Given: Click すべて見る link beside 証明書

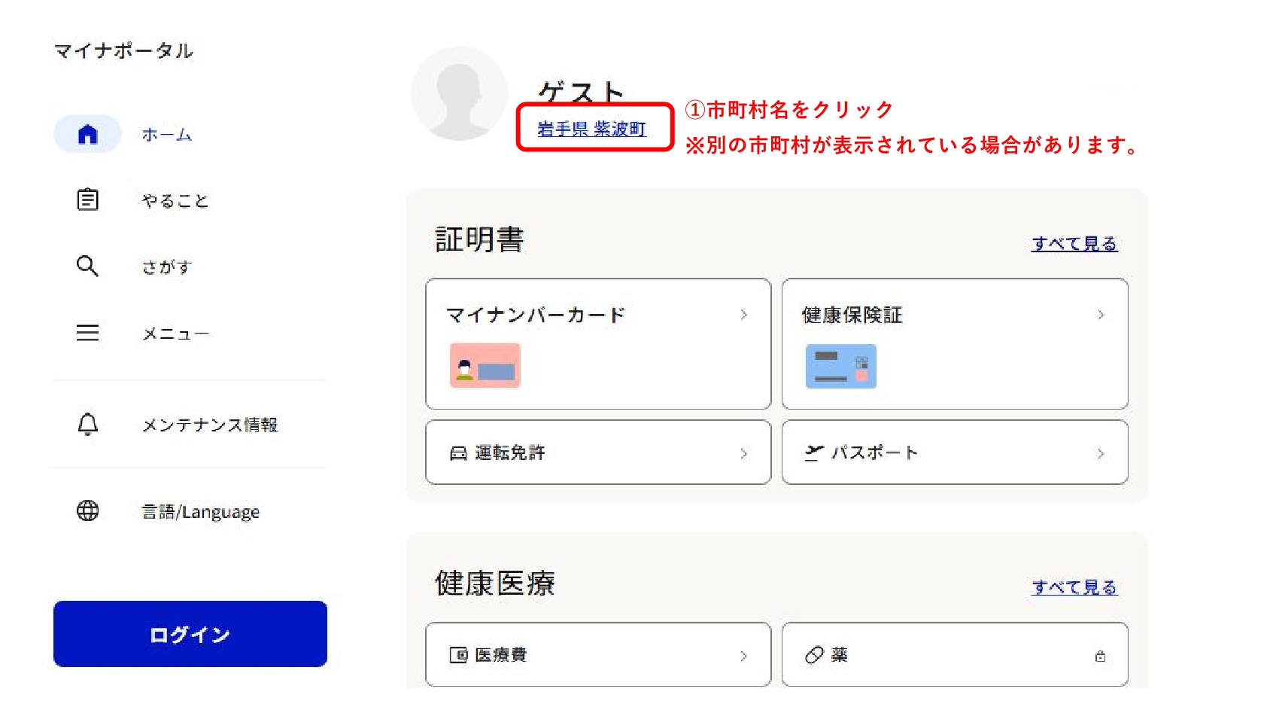Looking at the screenshot, I should (x=1074, y=243).
